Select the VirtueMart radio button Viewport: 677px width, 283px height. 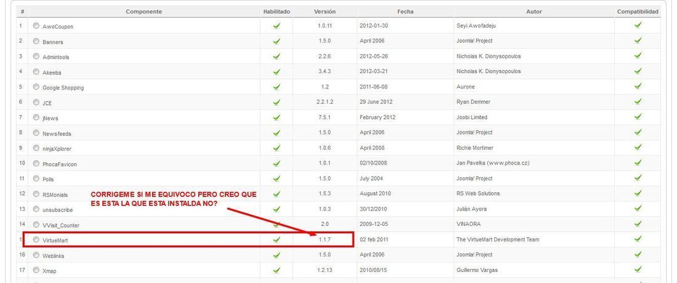[36, 239]
